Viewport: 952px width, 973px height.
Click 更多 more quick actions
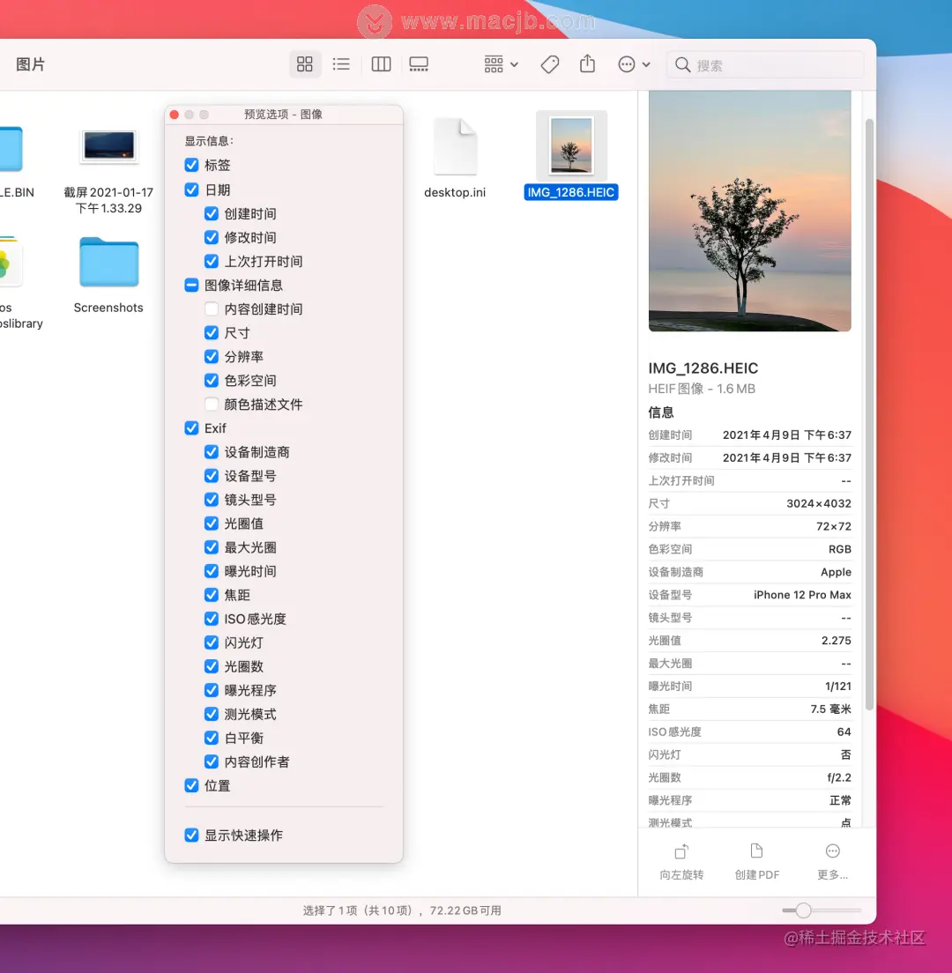click(832, 862)
